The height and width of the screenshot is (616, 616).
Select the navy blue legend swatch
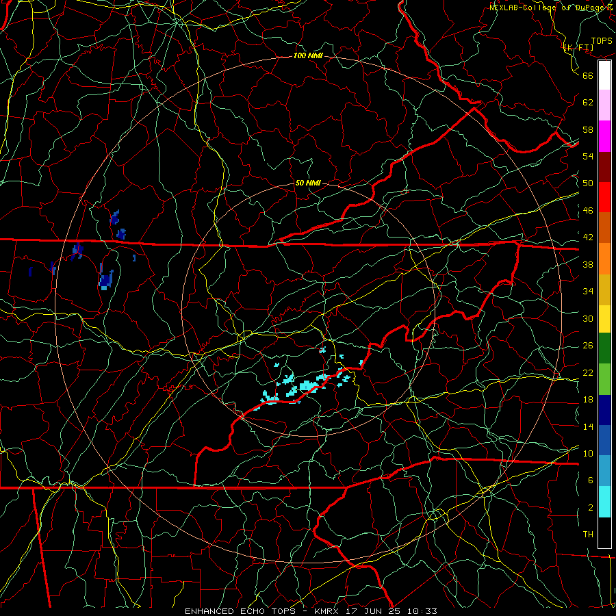tap(604, 410)
